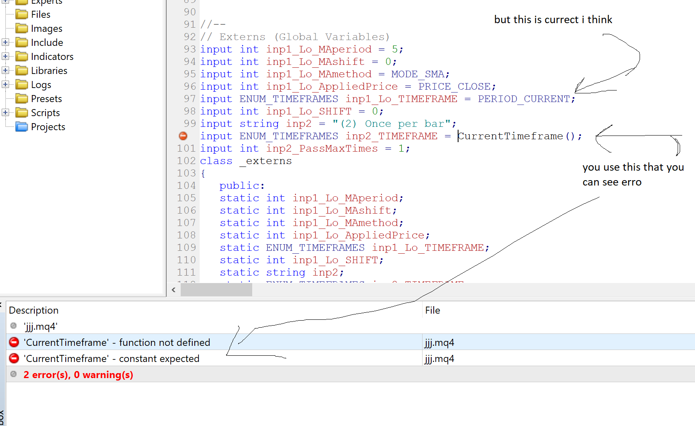This screenshot has height=426, width=695.
Task: Click the Indicators folder icon
Action: (21, 57)
